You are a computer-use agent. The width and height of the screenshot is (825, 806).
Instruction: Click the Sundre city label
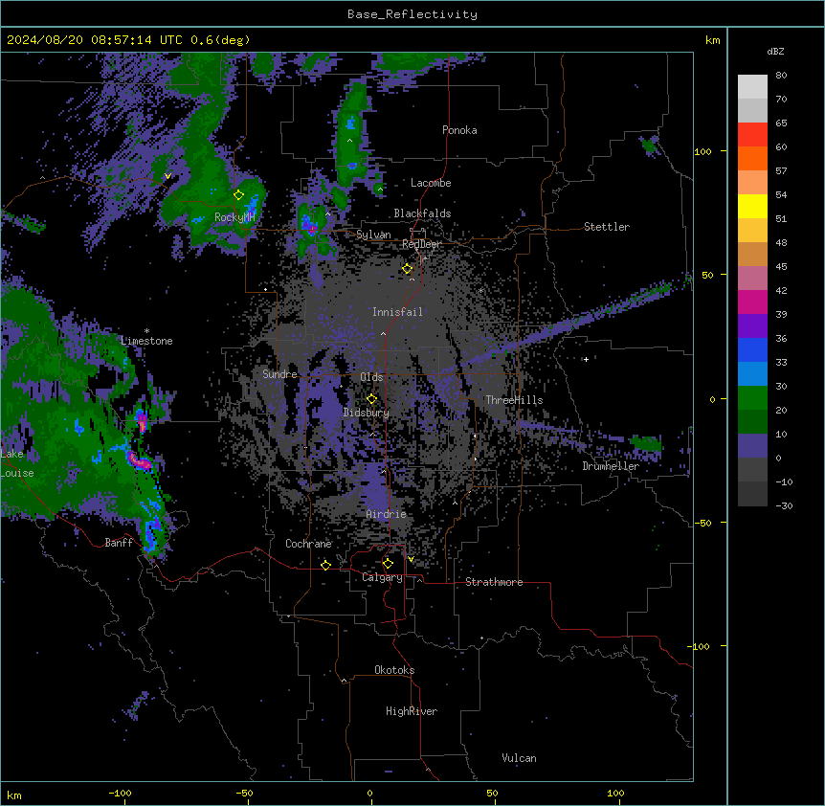[x=279, y=374]
